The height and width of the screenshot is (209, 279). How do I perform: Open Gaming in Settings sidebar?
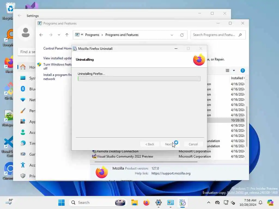click(x=27, y=154)
